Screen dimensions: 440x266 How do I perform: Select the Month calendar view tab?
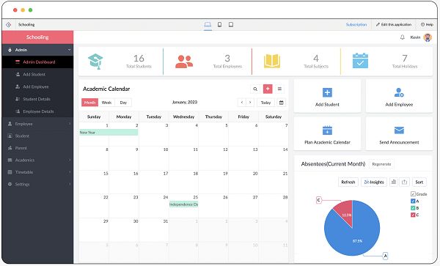(x=89, y=103)
